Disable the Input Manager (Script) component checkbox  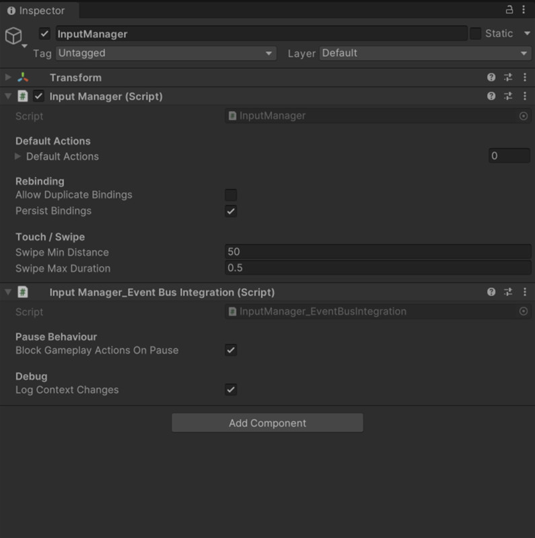point(38,96)
